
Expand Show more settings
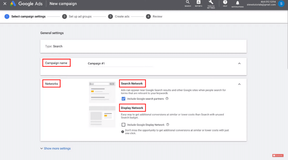(56, 148)
